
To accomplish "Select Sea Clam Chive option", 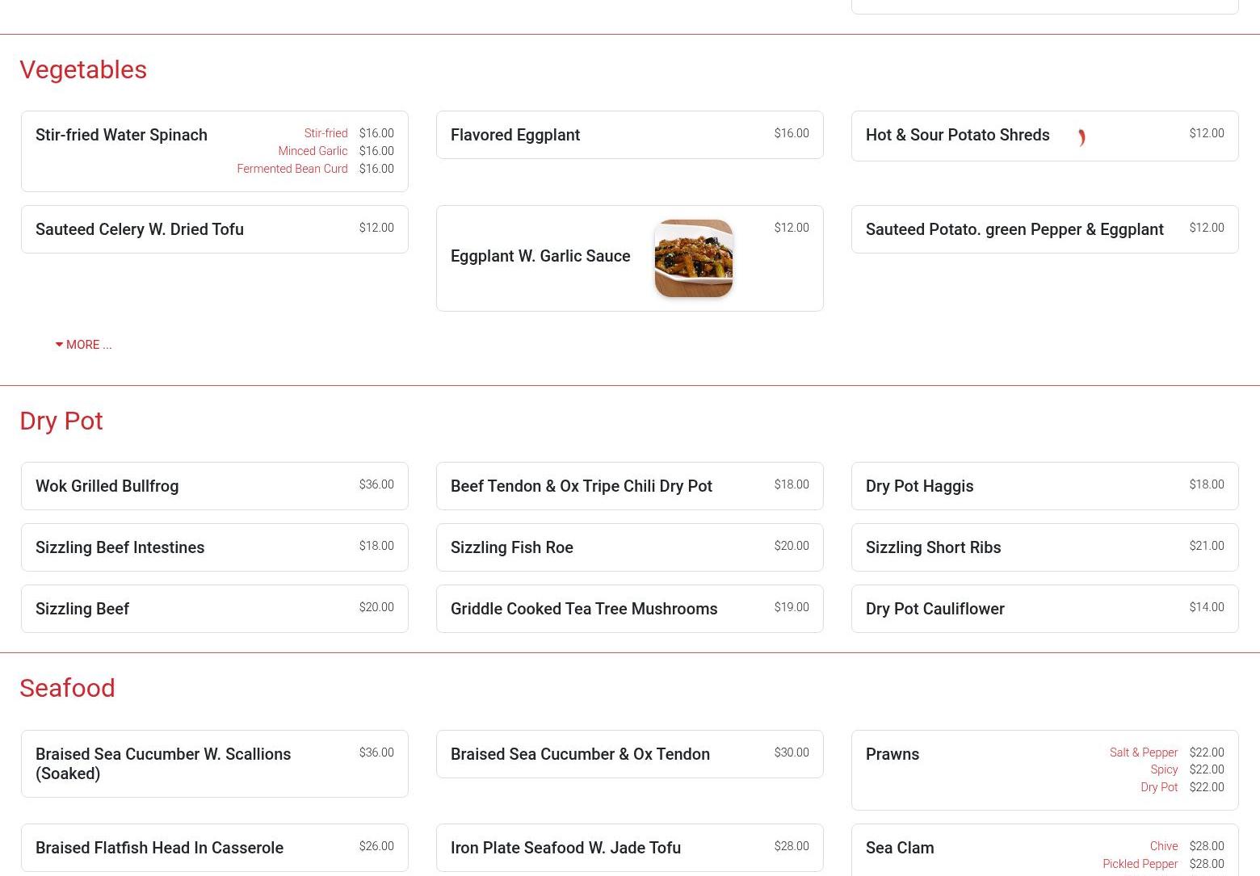I will 1163,846.
